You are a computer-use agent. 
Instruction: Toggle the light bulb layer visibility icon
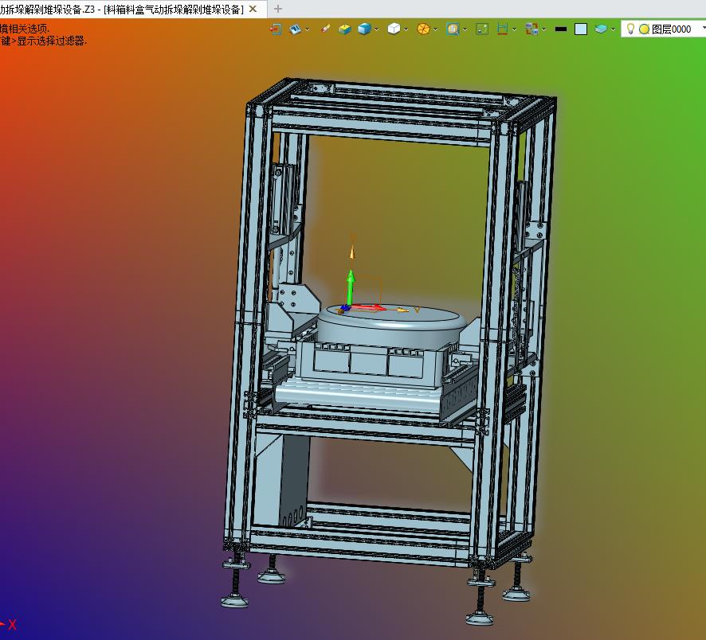[x=631, y=29]
